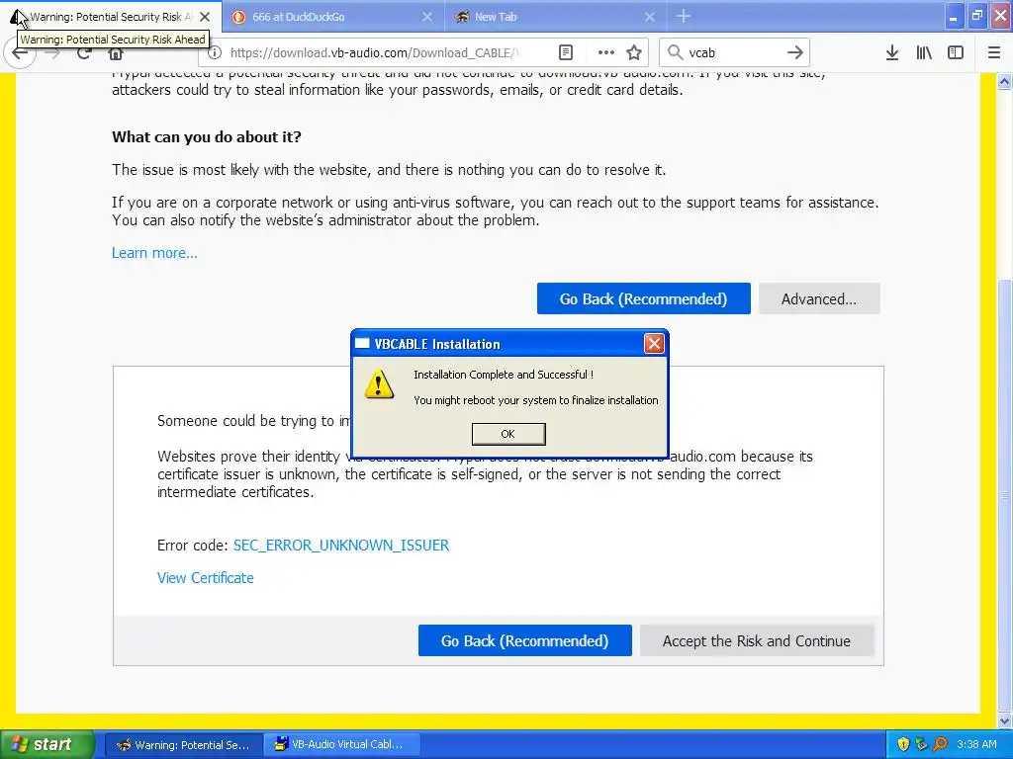Reload the page with the refresh icon
Screen dimensions: 1013x759
pos(84,53)
